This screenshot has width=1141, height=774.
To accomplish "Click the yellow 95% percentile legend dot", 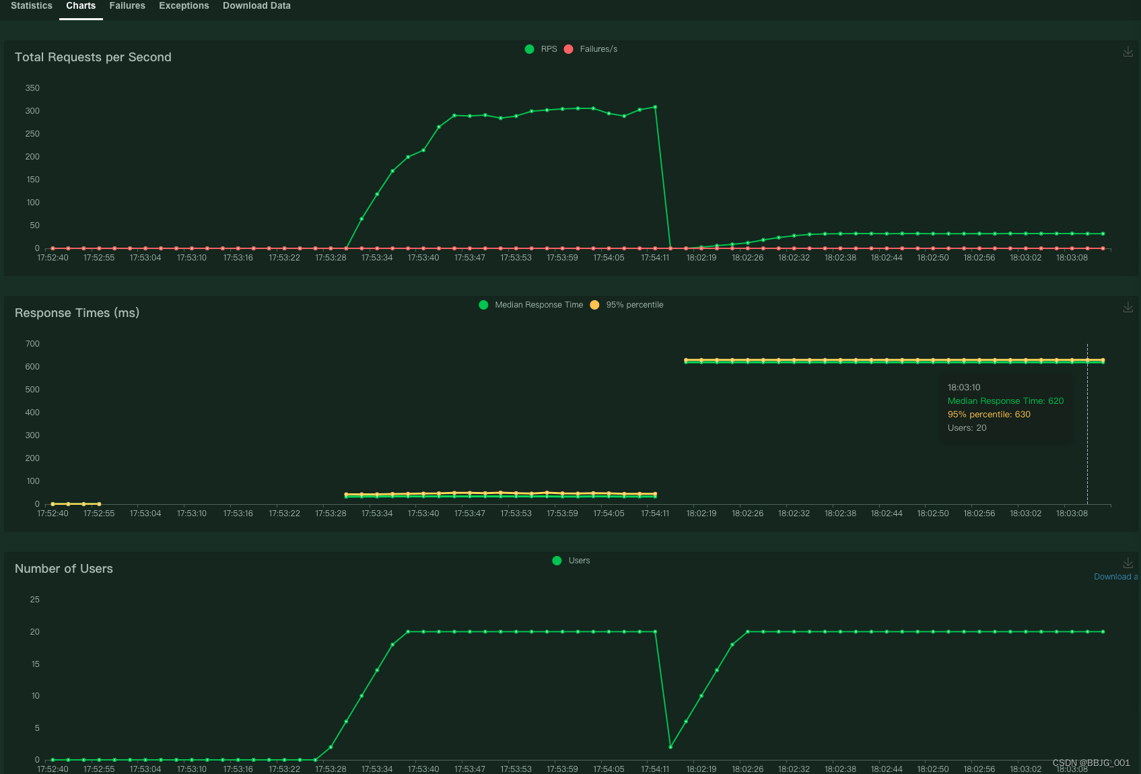I will pyautogui.click(x=594, y=305).
